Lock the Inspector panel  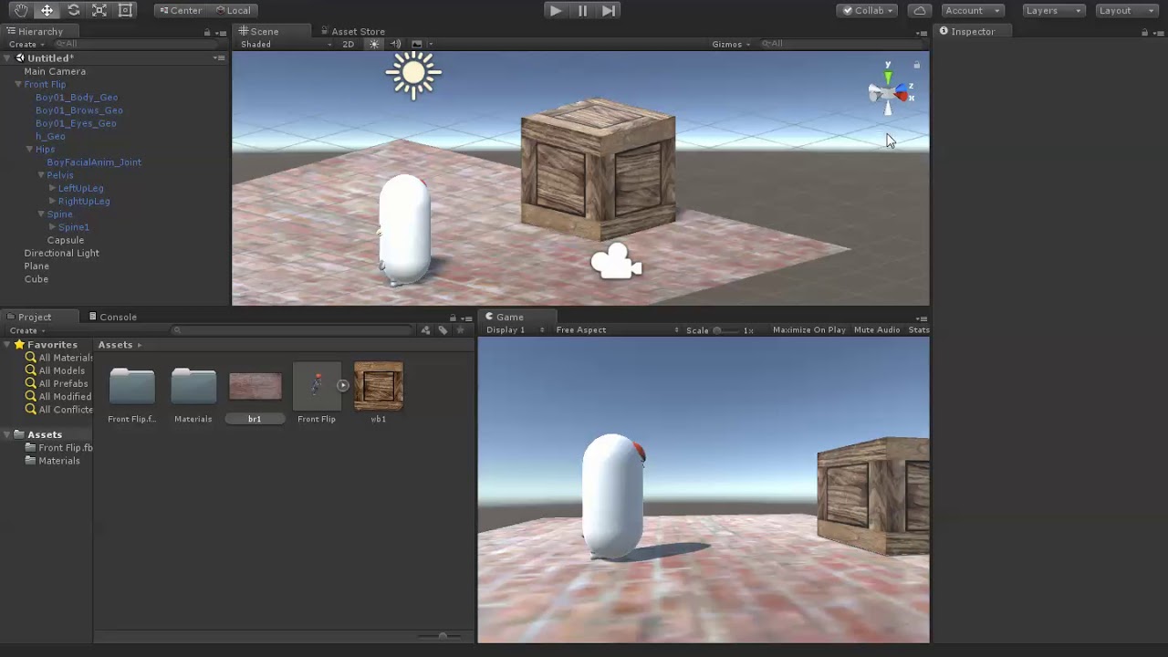(1144, 32)
